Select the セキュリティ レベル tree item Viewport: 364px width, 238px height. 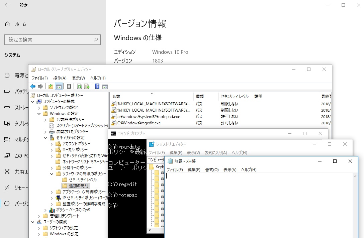(x=83, y=180)
